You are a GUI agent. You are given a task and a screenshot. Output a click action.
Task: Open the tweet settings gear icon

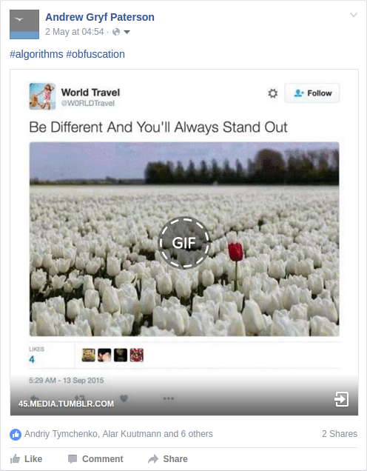tap(273, 93)
